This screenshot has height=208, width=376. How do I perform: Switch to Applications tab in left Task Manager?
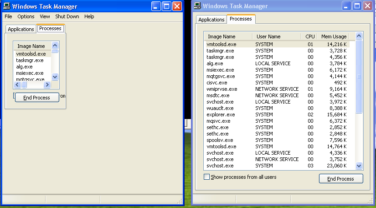pyautogui.click(x=21, y=29)
